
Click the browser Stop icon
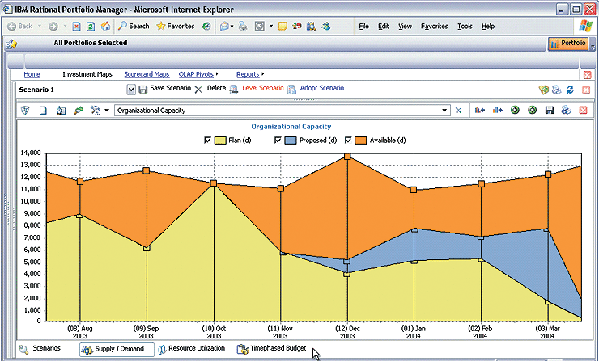pyautogui.click(x=76, y=27)
